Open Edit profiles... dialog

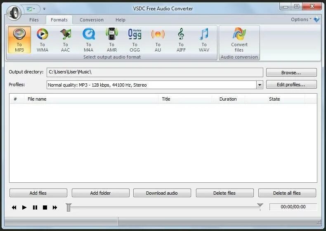(291, 85)
